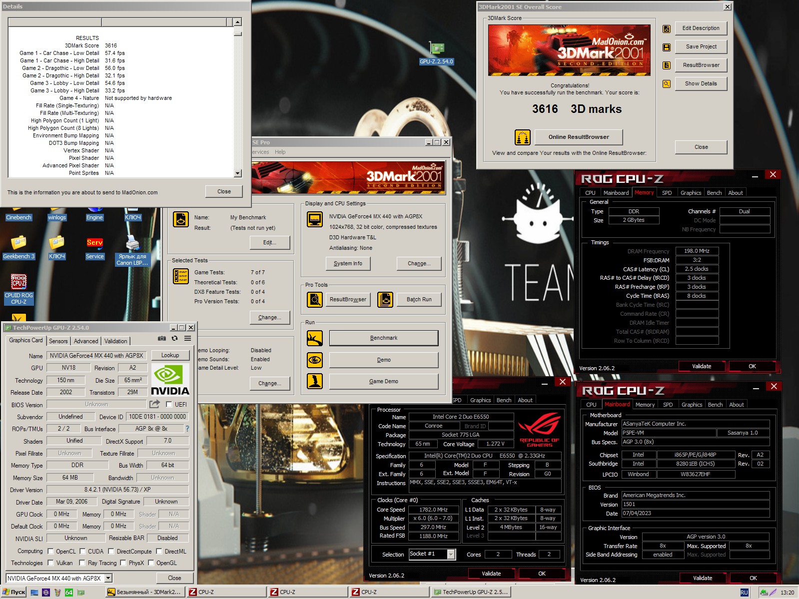Click the Benchmark run icon in 3DMark
The image size is (799, 599).
pos(315,338)
